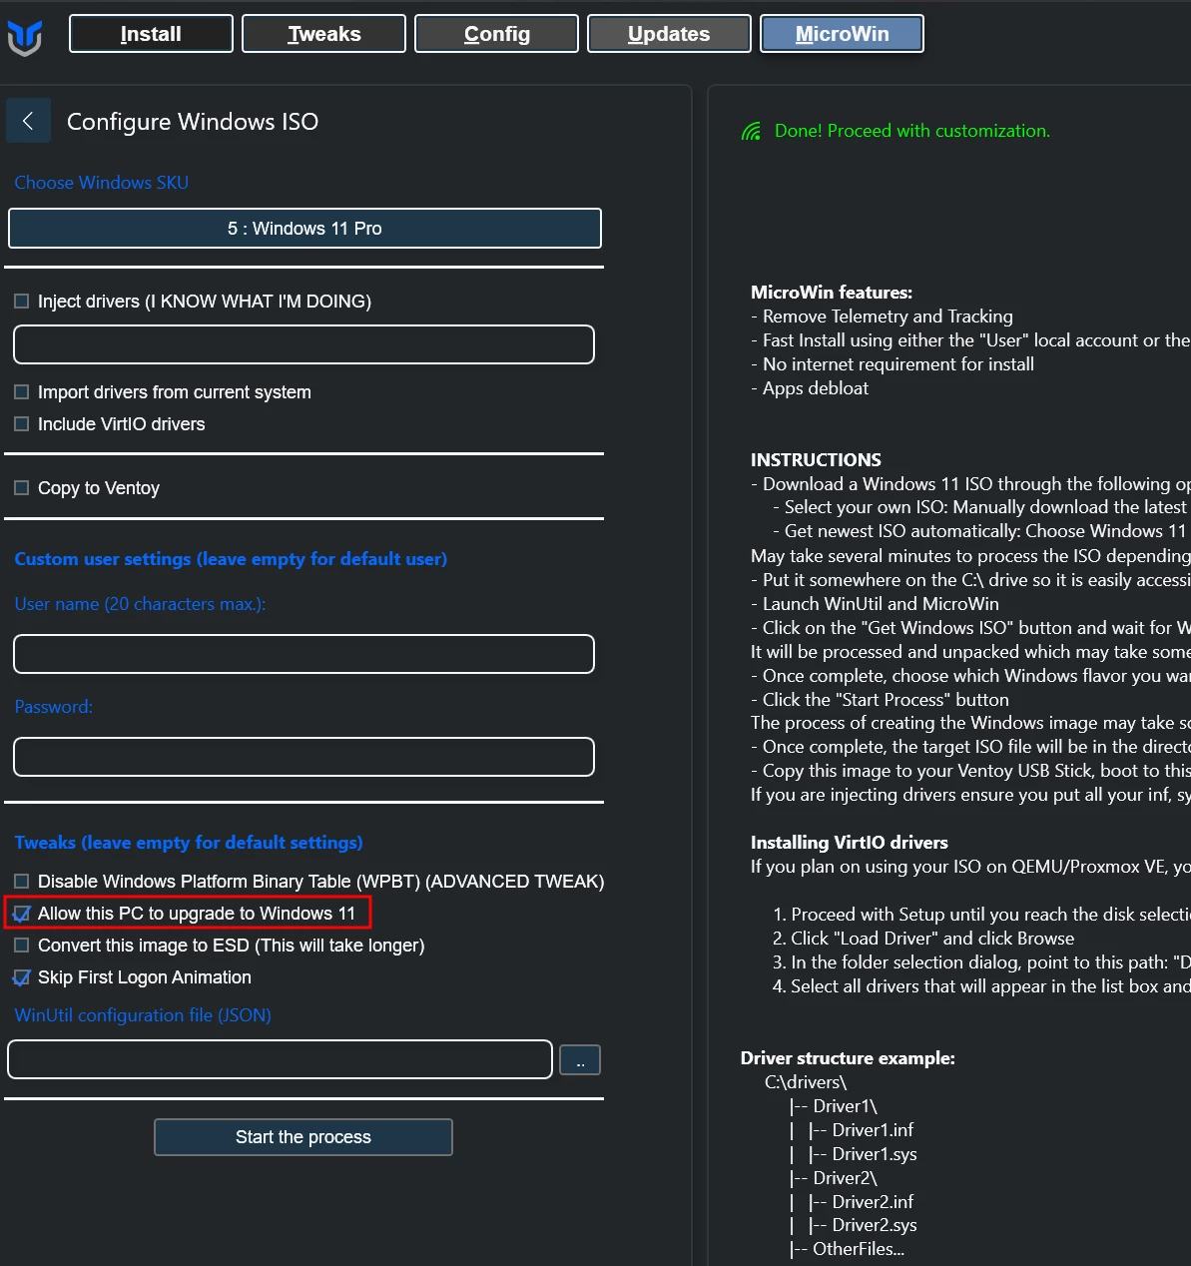
Task: Enable Inject drivers checkbox
Action: pos(21,302)
